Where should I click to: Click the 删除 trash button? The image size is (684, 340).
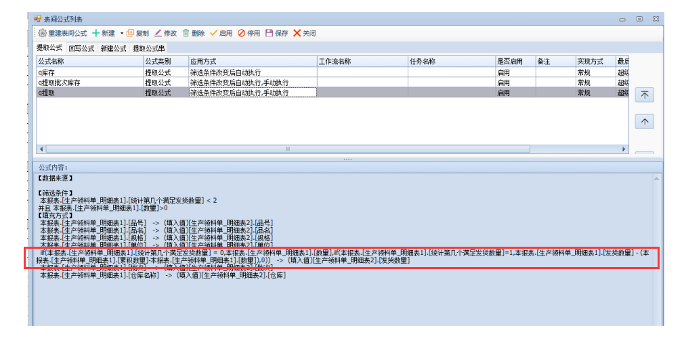click(193, 33)
